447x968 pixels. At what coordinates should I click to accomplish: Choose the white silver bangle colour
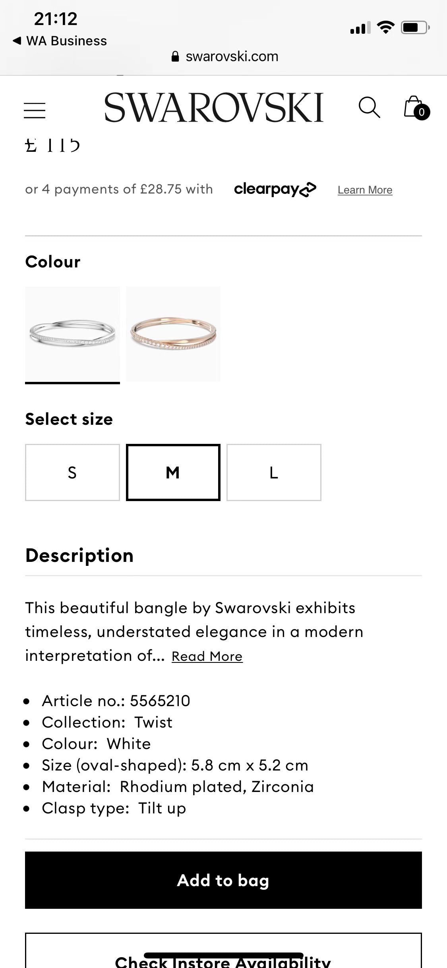coord(72,334)
